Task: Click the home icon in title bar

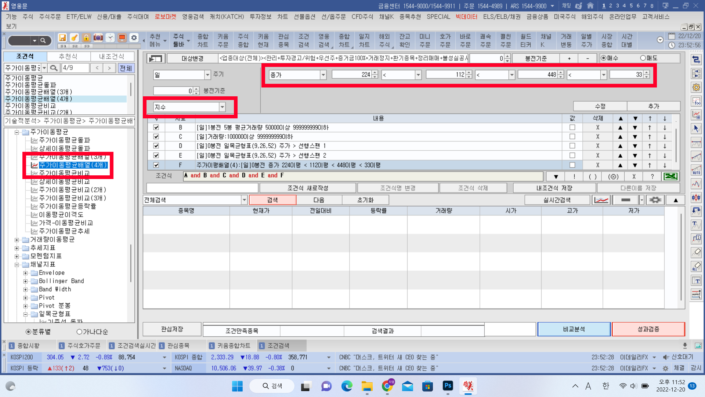Action: point(590,6)
